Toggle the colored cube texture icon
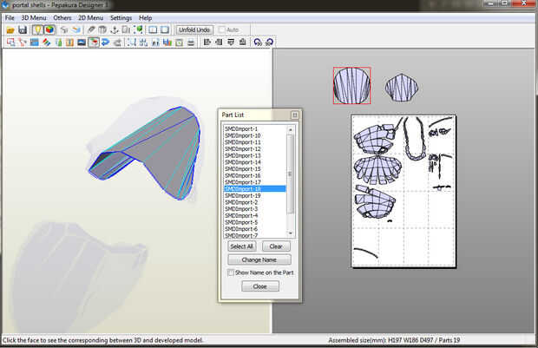This screenshot has height=348, width=538. [x=49, y=30]
